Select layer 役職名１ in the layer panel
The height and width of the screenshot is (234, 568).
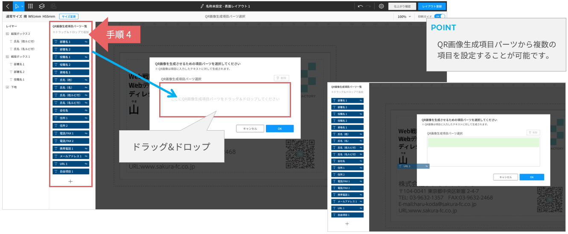[19, 80]
